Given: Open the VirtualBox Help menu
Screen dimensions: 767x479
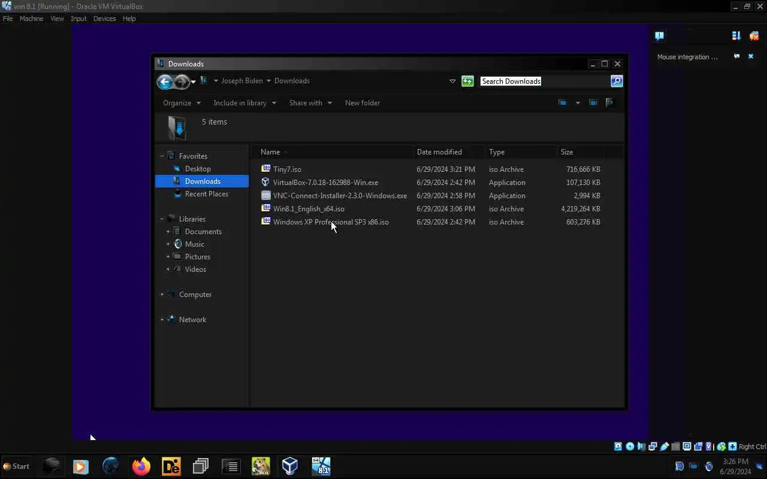Looking at the screenshot, I should coord(129,19).
